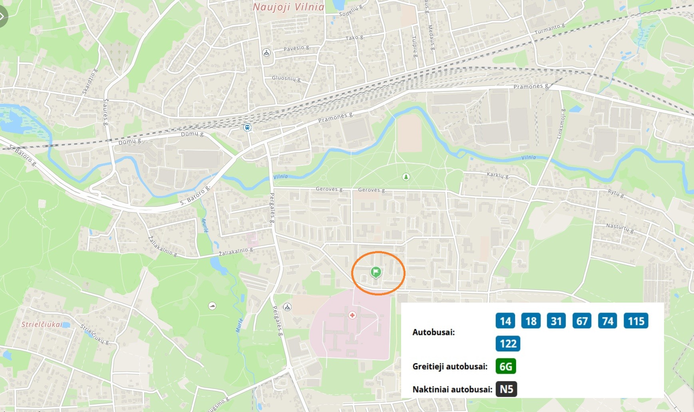Select bus route 67
This screenshot has width=694, height=412.
582,321
